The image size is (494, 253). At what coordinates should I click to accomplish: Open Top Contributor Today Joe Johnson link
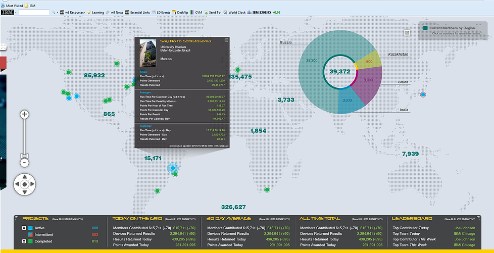465,228
